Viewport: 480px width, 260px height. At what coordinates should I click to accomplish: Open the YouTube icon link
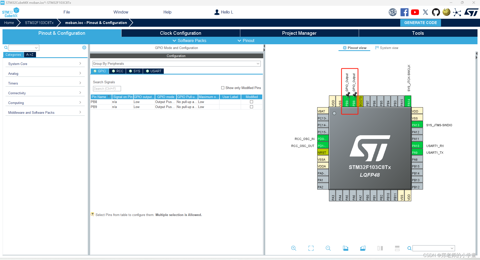tap(415, 12)
